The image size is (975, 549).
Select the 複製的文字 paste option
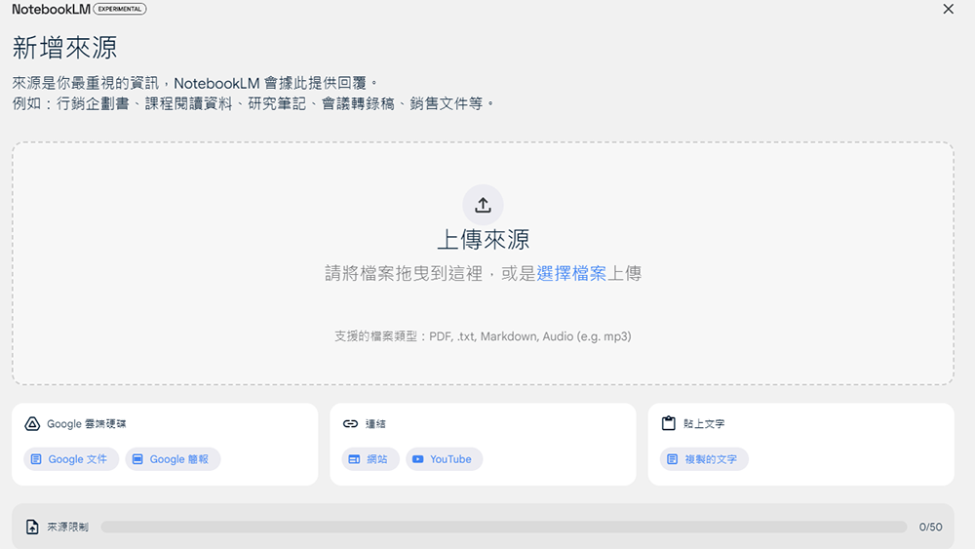point(704,459)
